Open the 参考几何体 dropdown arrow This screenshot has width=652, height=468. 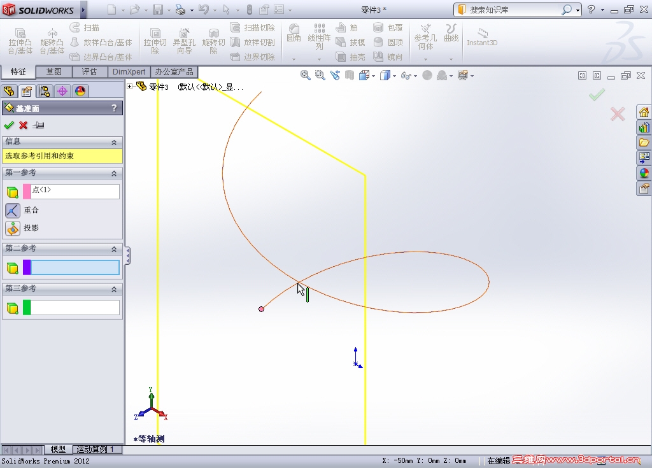(425, 59)
